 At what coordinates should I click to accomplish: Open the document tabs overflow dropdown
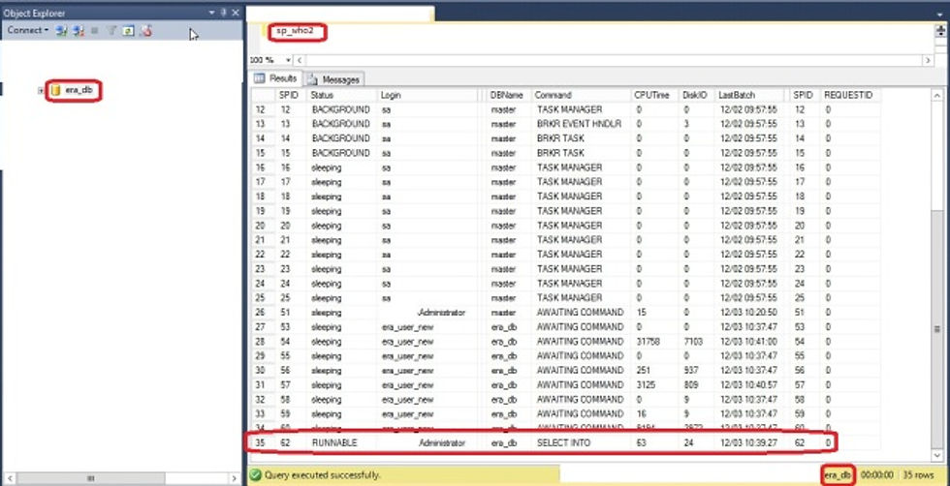(940, 14)
